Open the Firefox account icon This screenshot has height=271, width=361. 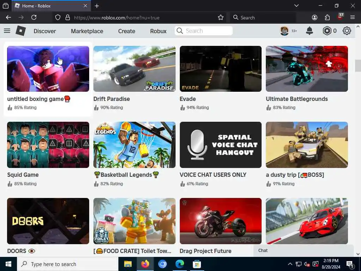click(314, 18)
